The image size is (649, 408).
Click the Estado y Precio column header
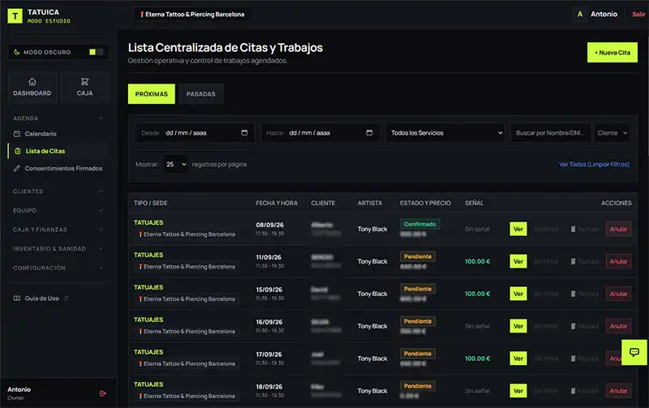coord(425,203)
